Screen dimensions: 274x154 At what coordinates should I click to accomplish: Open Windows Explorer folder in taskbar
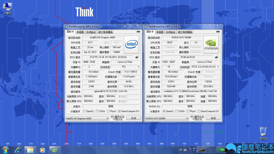30,150
